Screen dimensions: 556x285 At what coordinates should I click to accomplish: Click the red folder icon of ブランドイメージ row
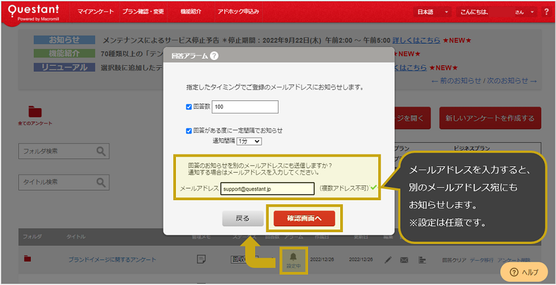[x=27, y=258]
